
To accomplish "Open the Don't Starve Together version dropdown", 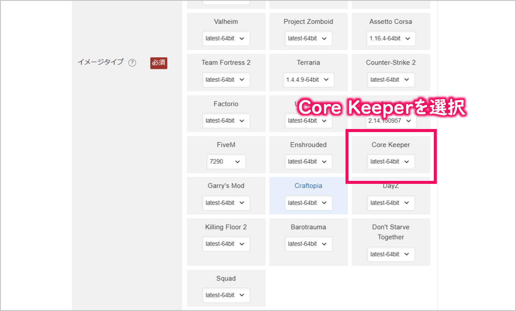I will click(391, 254).
